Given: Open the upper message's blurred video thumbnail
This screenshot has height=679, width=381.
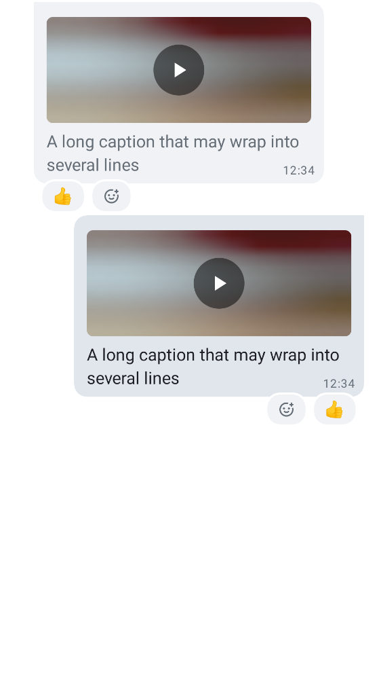Looking at the screenshot, I should 178,70.
